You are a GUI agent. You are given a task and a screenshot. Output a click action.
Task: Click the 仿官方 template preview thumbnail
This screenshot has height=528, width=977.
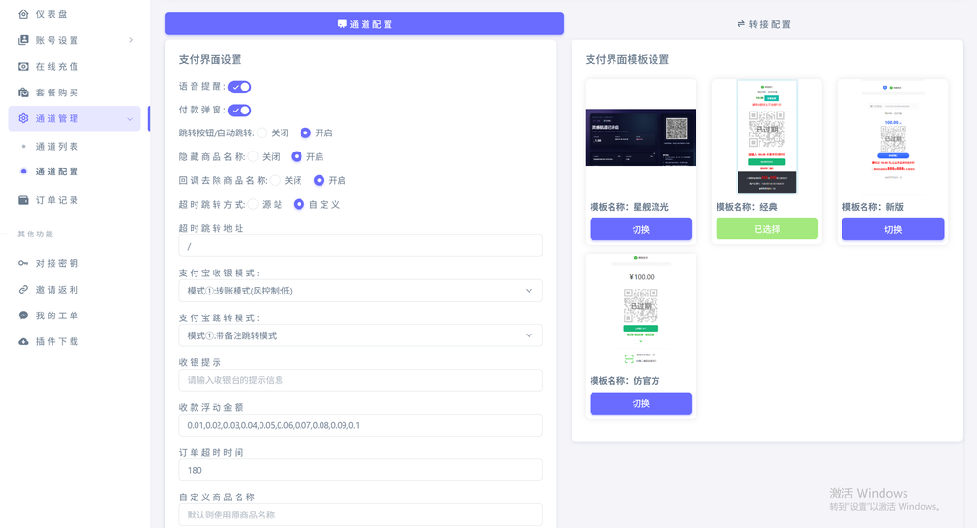pyautogui.click(x=640, y=310)
